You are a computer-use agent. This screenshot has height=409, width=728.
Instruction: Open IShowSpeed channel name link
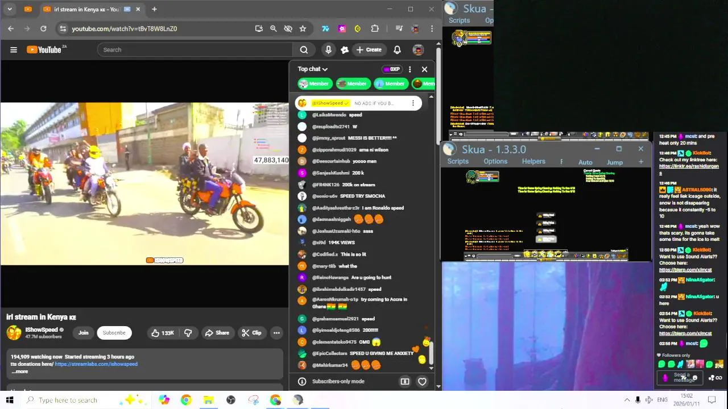[42, 329]
